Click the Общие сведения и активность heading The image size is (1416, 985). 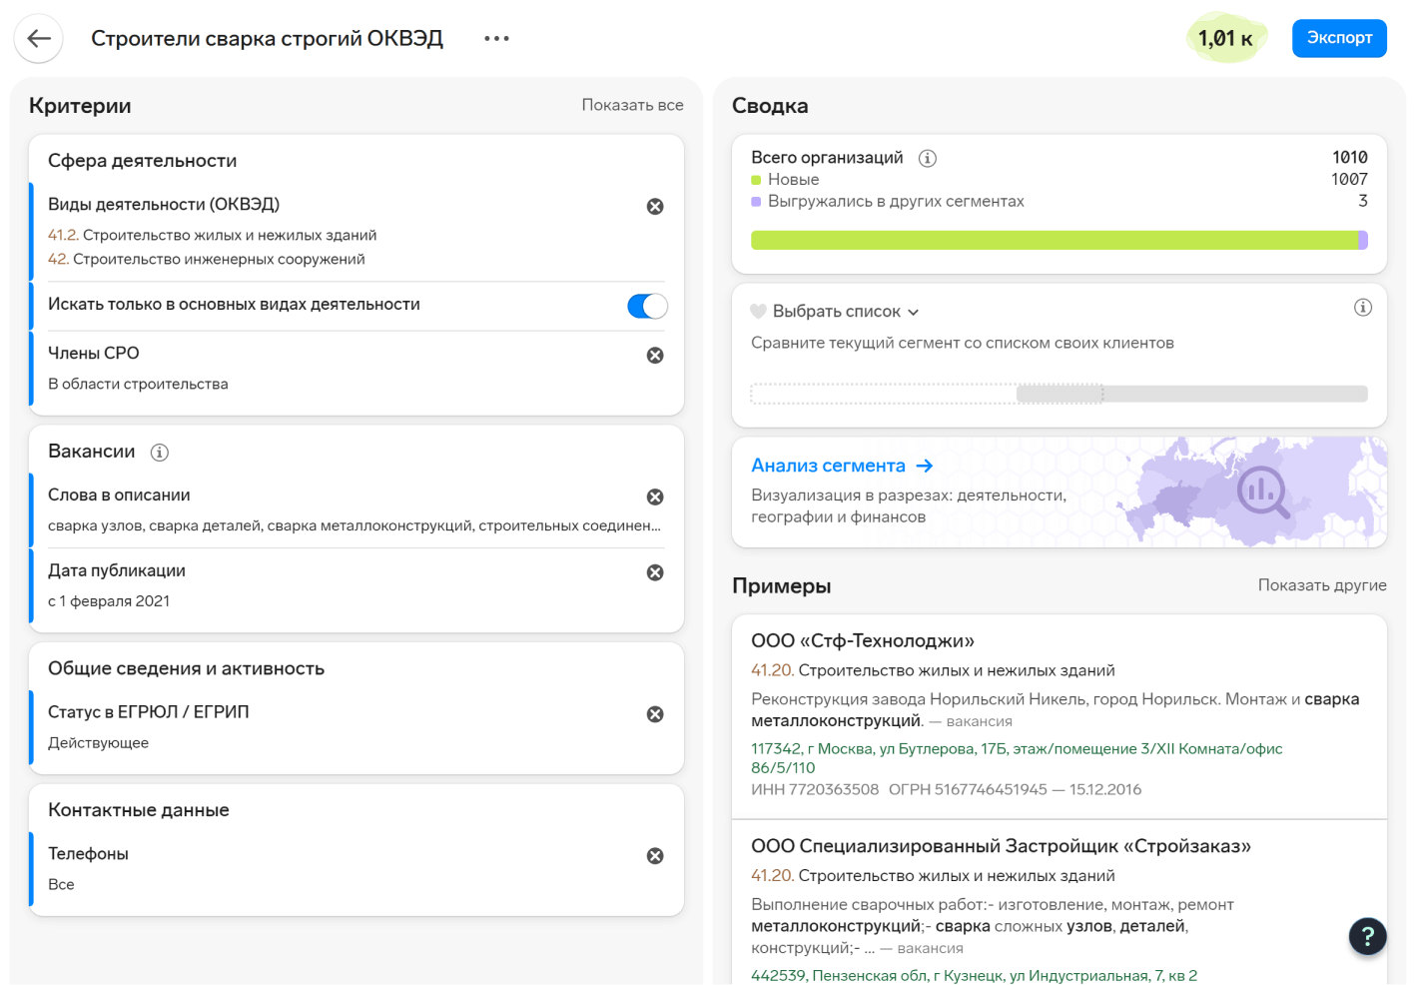click(186, 669)
